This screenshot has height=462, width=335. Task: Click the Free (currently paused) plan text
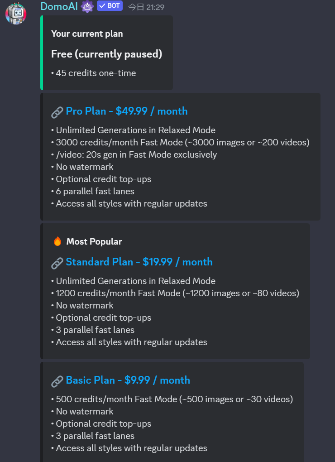coord(106,54)
